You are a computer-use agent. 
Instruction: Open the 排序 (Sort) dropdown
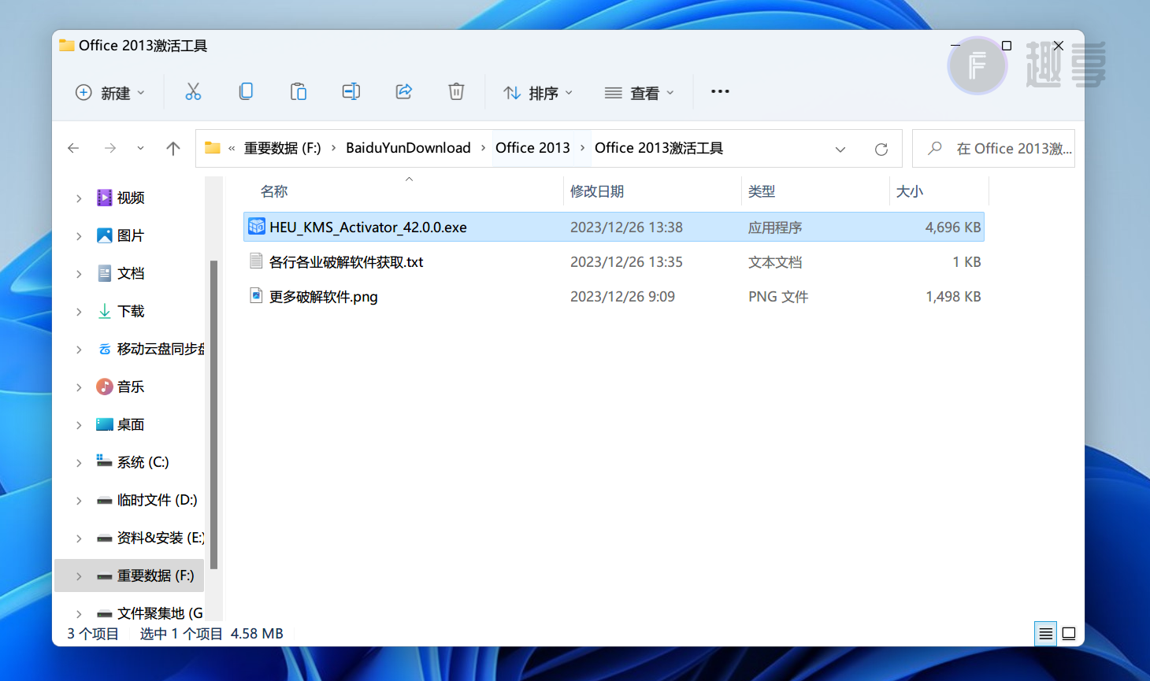click(x=538, y=93)
